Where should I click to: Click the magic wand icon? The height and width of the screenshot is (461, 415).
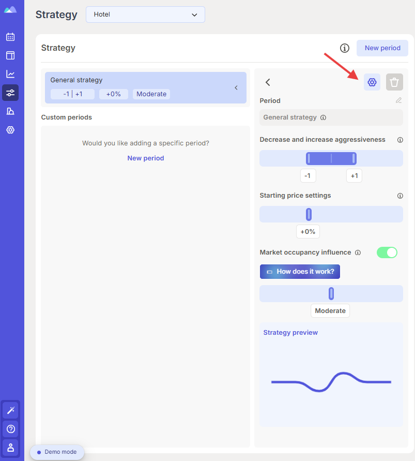(10, 410)
